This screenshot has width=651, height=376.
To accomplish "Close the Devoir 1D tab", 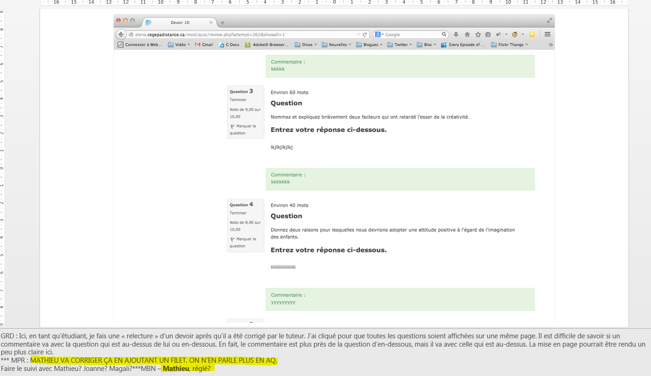I will point(211,23).
